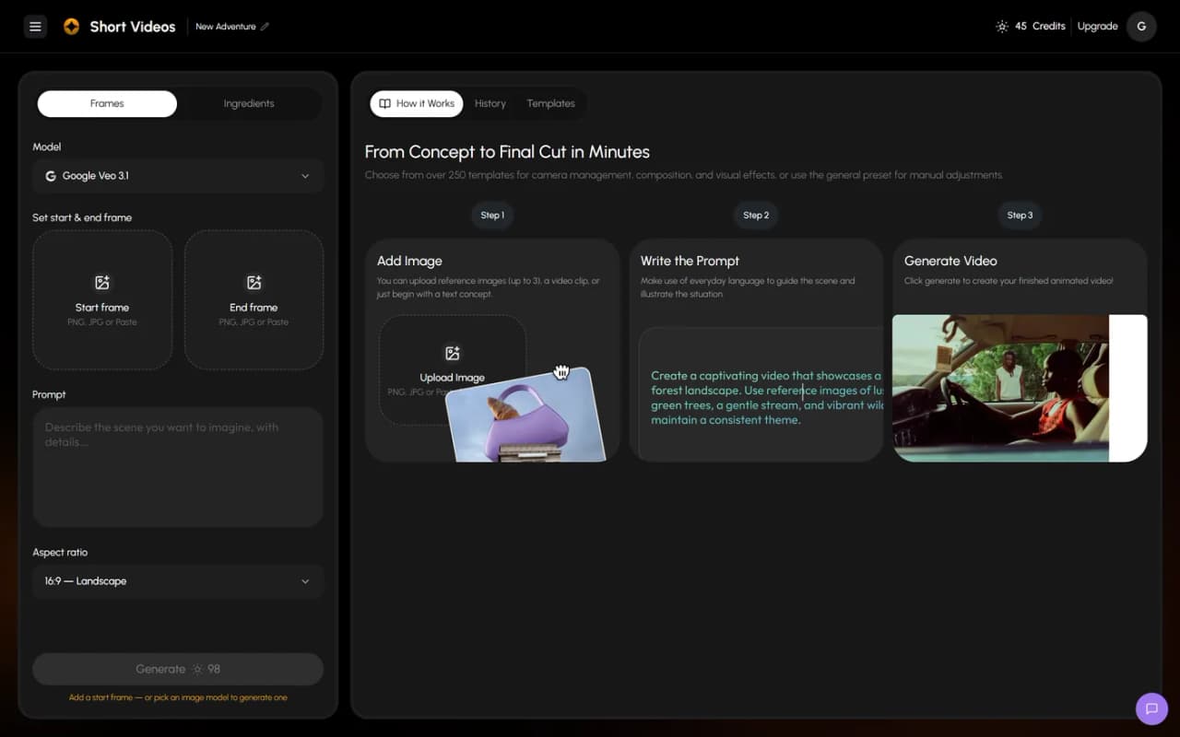Click the orange 'Add a start frame' hint text
Image resolution: width=1180 pixels, height=737 pixels.
click(178, 697)
